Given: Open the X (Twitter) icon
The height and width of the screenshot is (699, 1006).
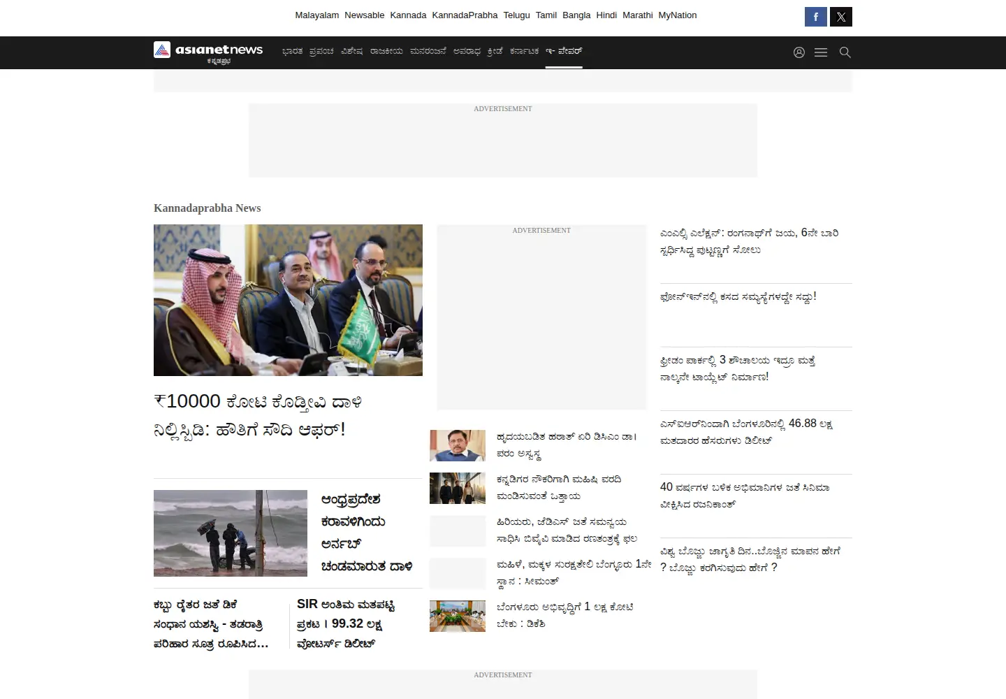Looking at the screenshot, I should [841, 17].
